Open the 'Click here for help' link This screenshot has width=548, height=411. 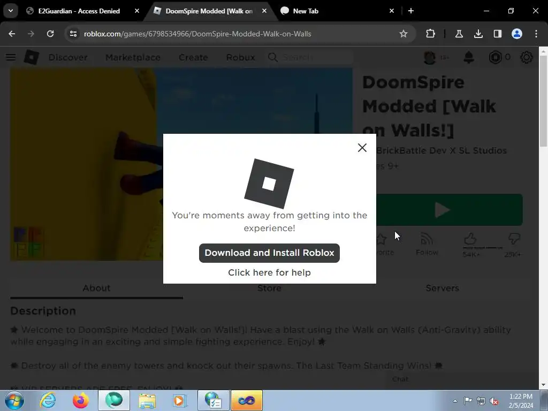[269, 272]
